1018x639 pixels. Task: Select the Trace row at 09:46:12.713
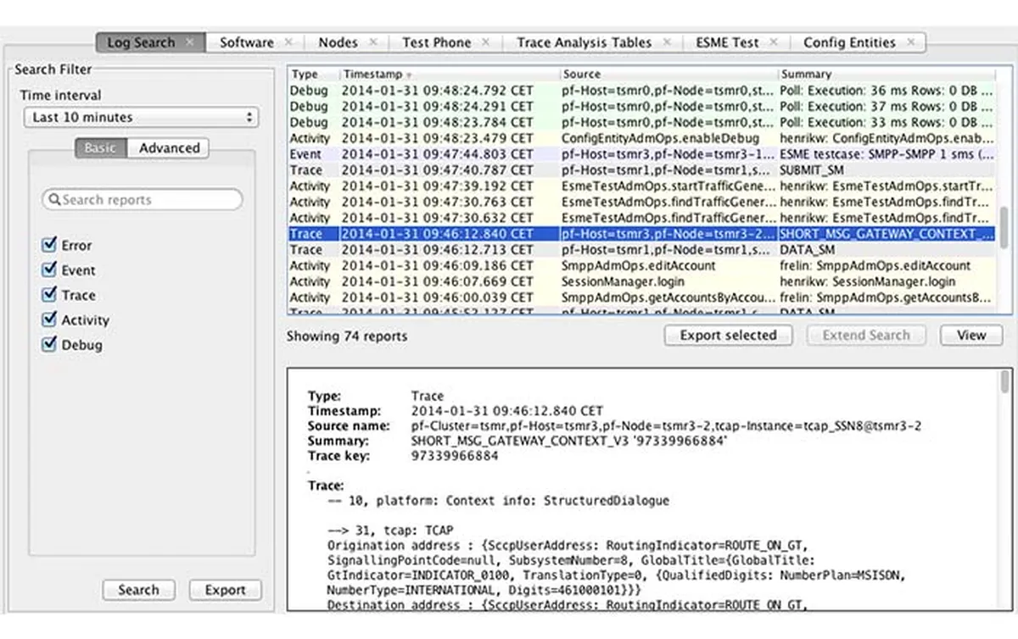pyautogui.click(x=642, y=250)
